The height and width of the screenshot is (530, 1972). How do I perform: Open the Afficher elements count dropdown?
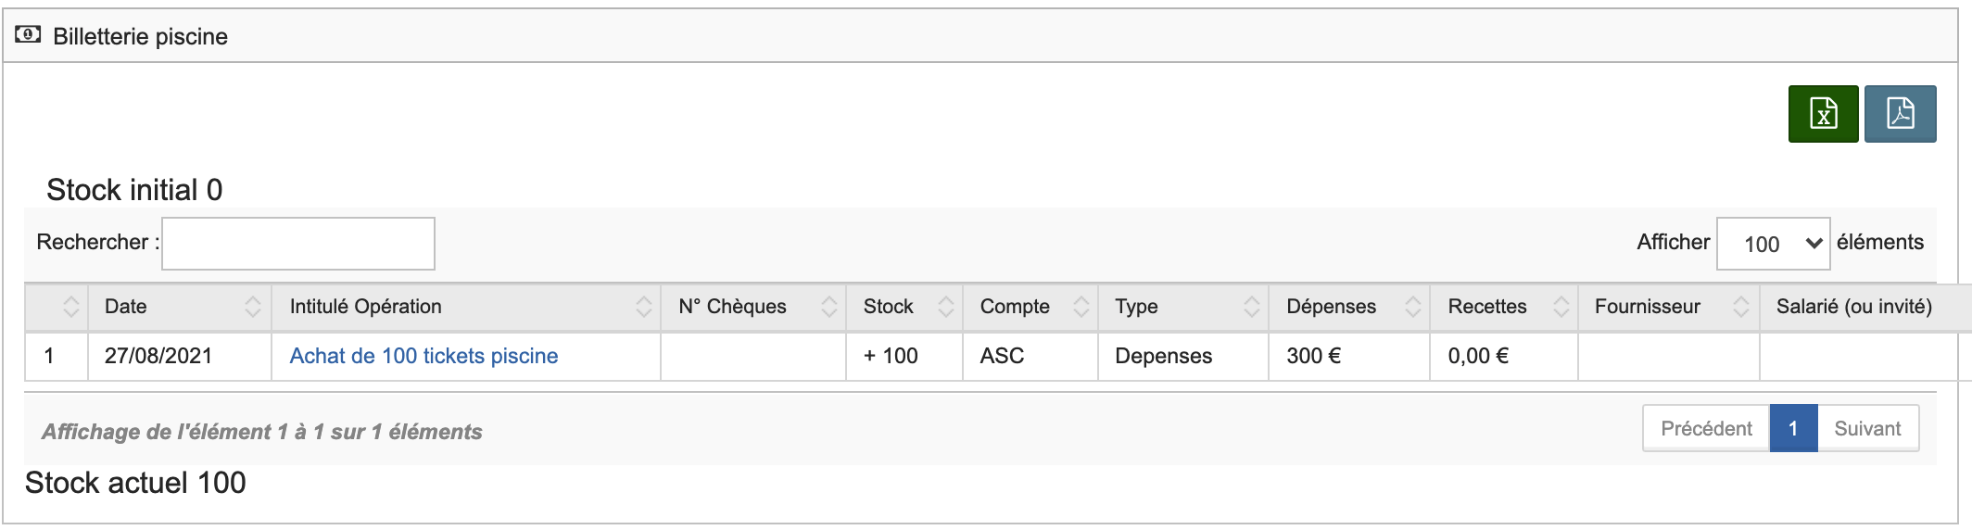(1773, 244)
